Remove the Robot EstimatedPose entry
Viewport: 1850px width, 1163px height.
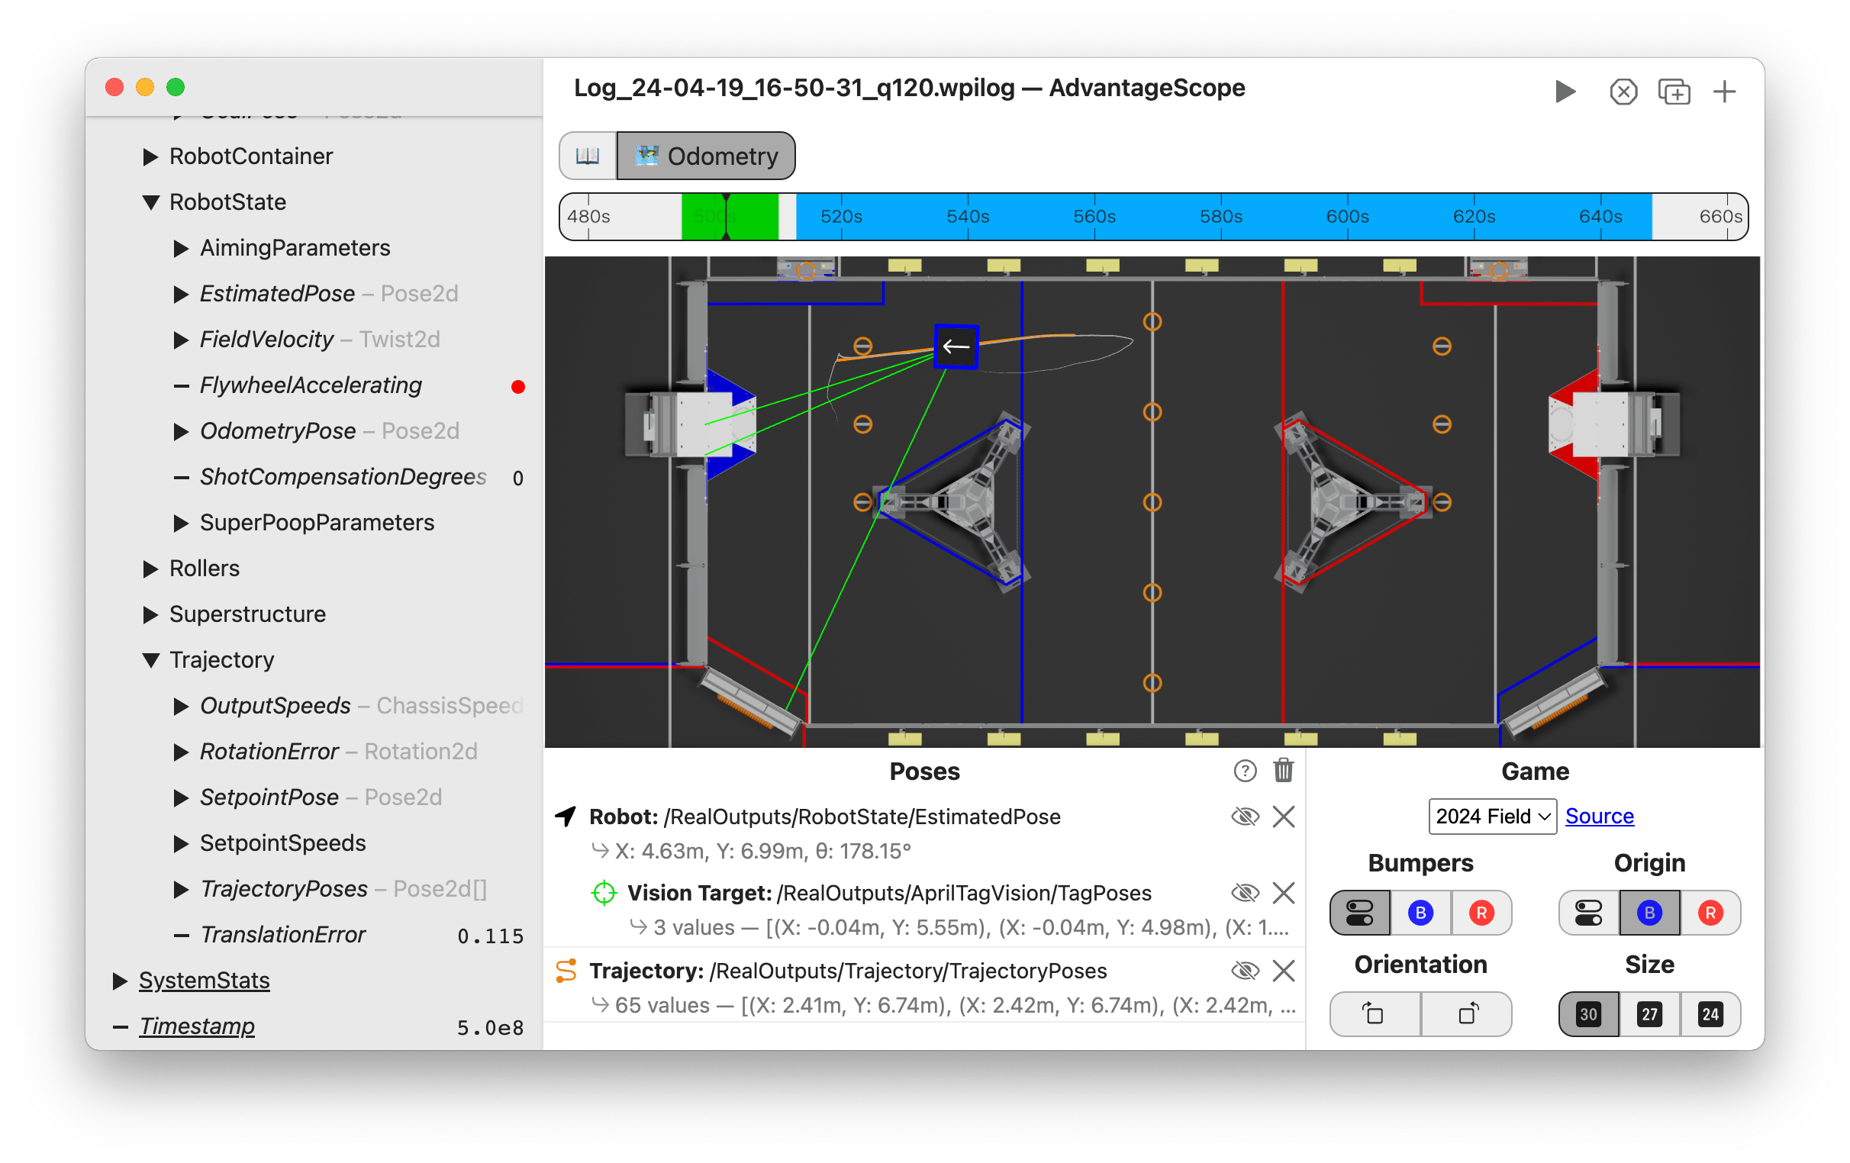click(1284, 817)
